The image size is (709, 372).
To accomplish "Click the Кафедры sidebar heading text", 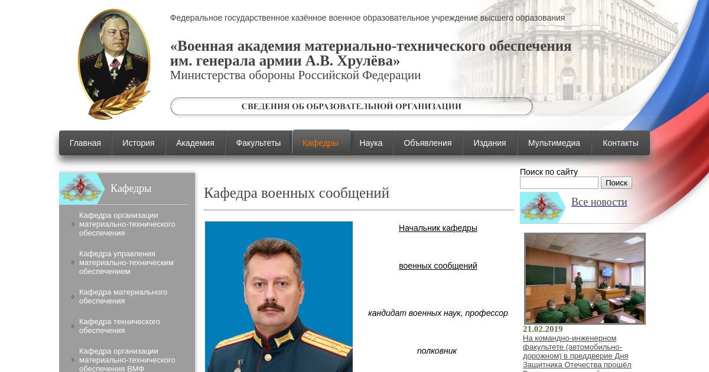I will [x=131, y=188].
